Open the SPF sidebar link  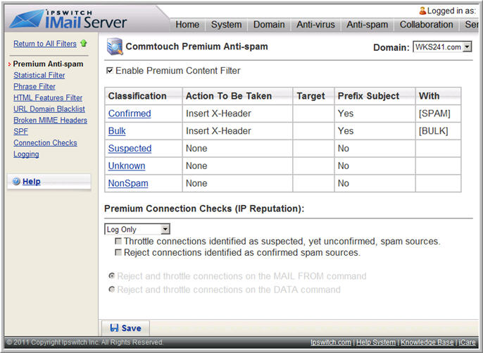(x=20, y=131)
